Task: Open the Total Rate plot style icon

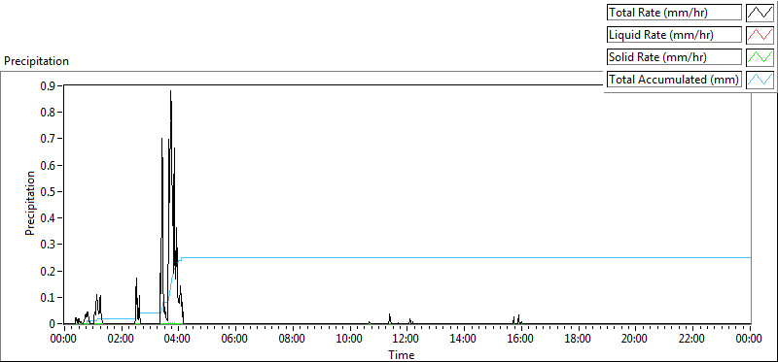Action: 760,12
